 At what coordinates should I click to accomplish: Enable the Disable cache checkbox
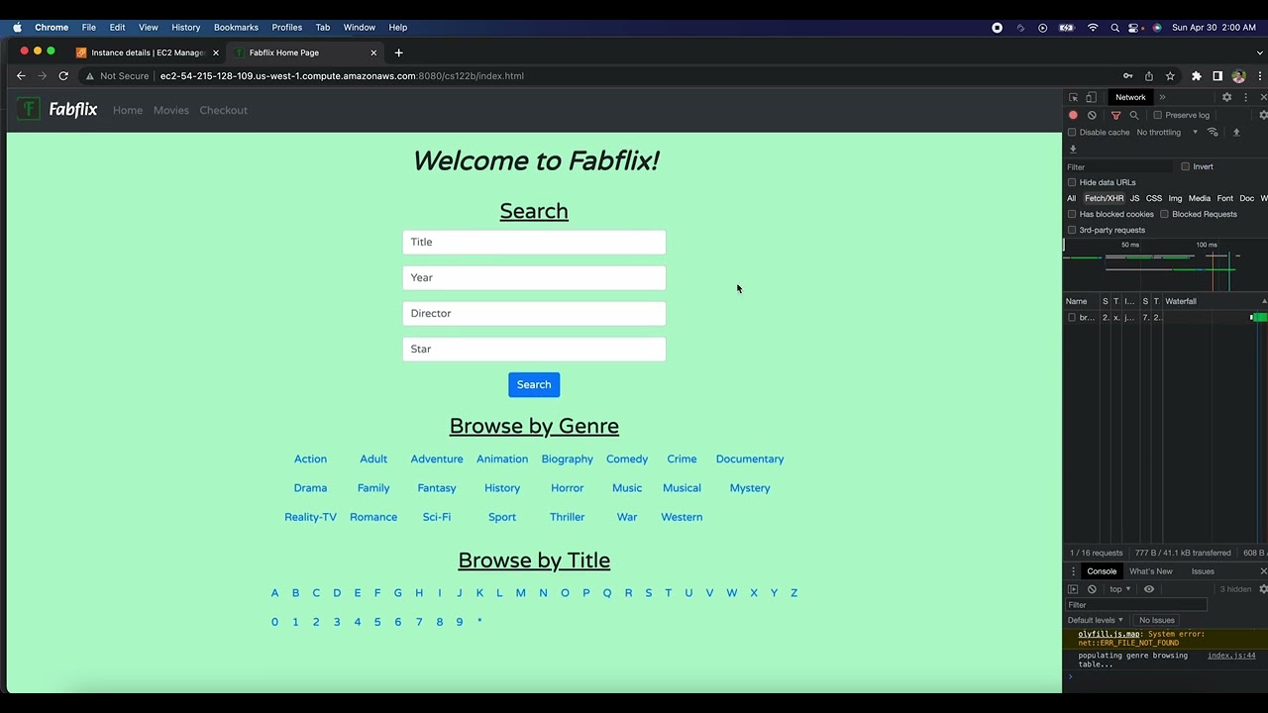(1072, 133)
